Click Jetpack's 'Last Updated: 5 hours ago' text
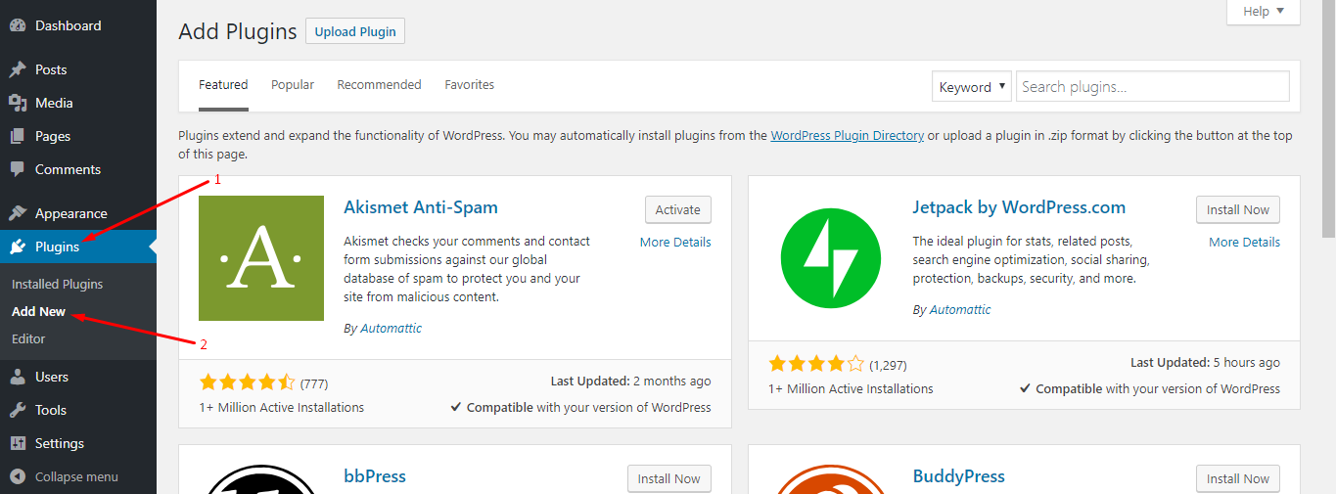 [x=1205, y=362]
